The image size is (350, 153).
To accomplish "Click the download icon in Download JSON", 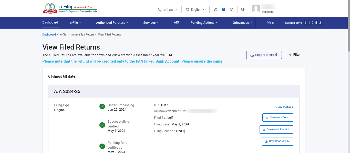I will tap(266, 141).
